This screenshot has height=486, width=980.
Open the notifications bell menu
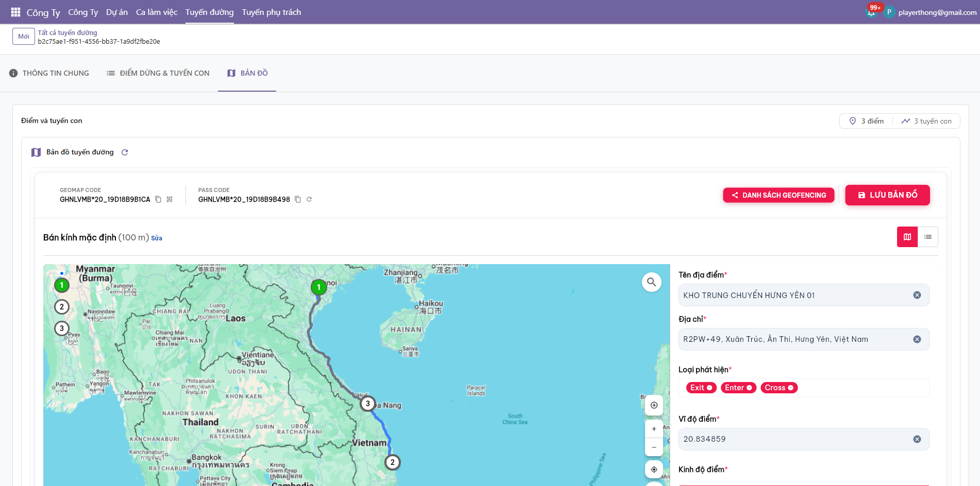click(872, 11)
